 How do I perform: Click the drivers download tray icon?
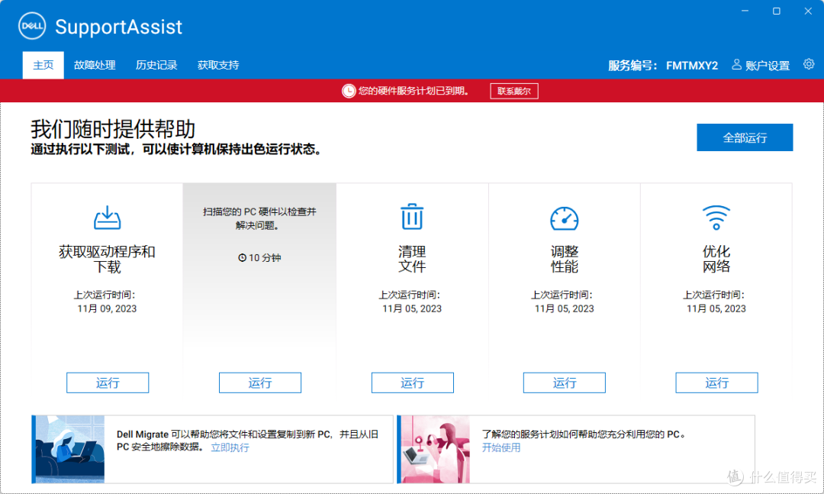click(108, 218)
